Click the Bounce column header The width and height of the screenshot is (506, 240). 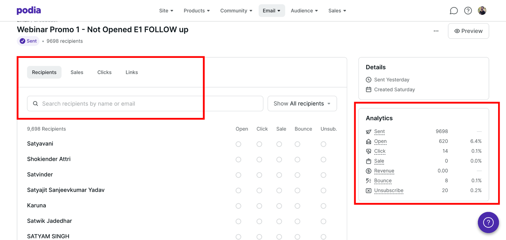click(x=303, y=129)
